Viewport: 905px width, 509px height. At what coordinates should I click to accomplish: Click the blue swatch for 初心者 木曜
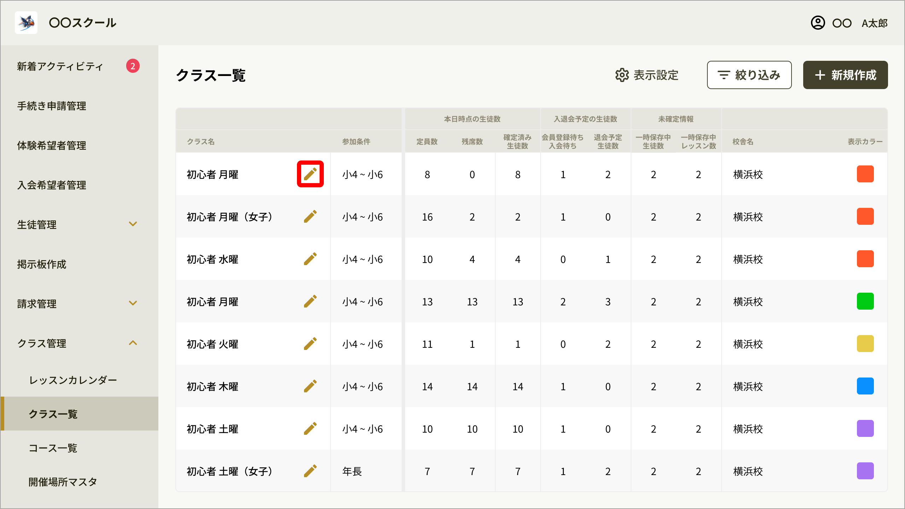pos(865,386)
